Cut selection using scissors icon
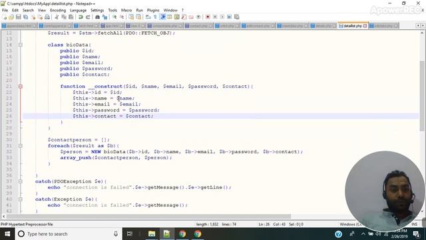The height and width of the screenshot is (240, 426). (x=57, y=17)
